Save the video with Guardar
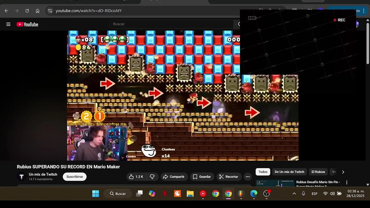370x208 pixels. point(202,177)
